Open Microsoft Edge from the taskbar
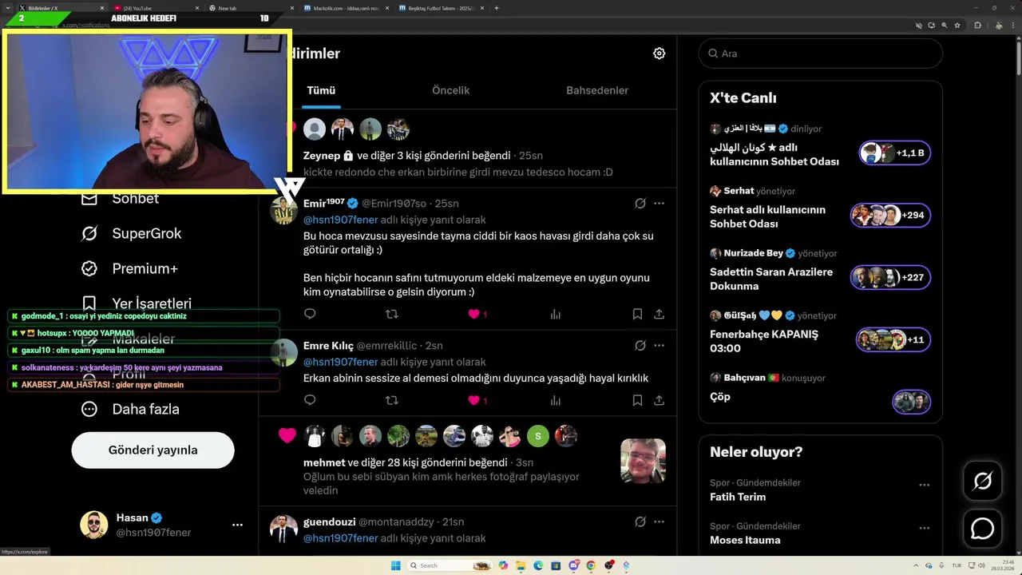 (x=538, y=565)
